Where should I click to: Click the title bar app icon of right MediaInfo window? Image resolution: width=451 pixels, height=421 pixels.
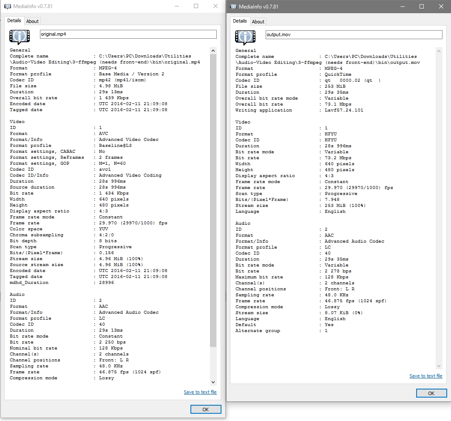(233, 7)
